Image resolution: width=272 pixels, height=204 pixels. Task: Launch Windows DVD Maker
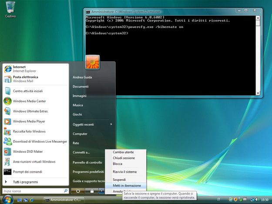(x=36, y=151)
